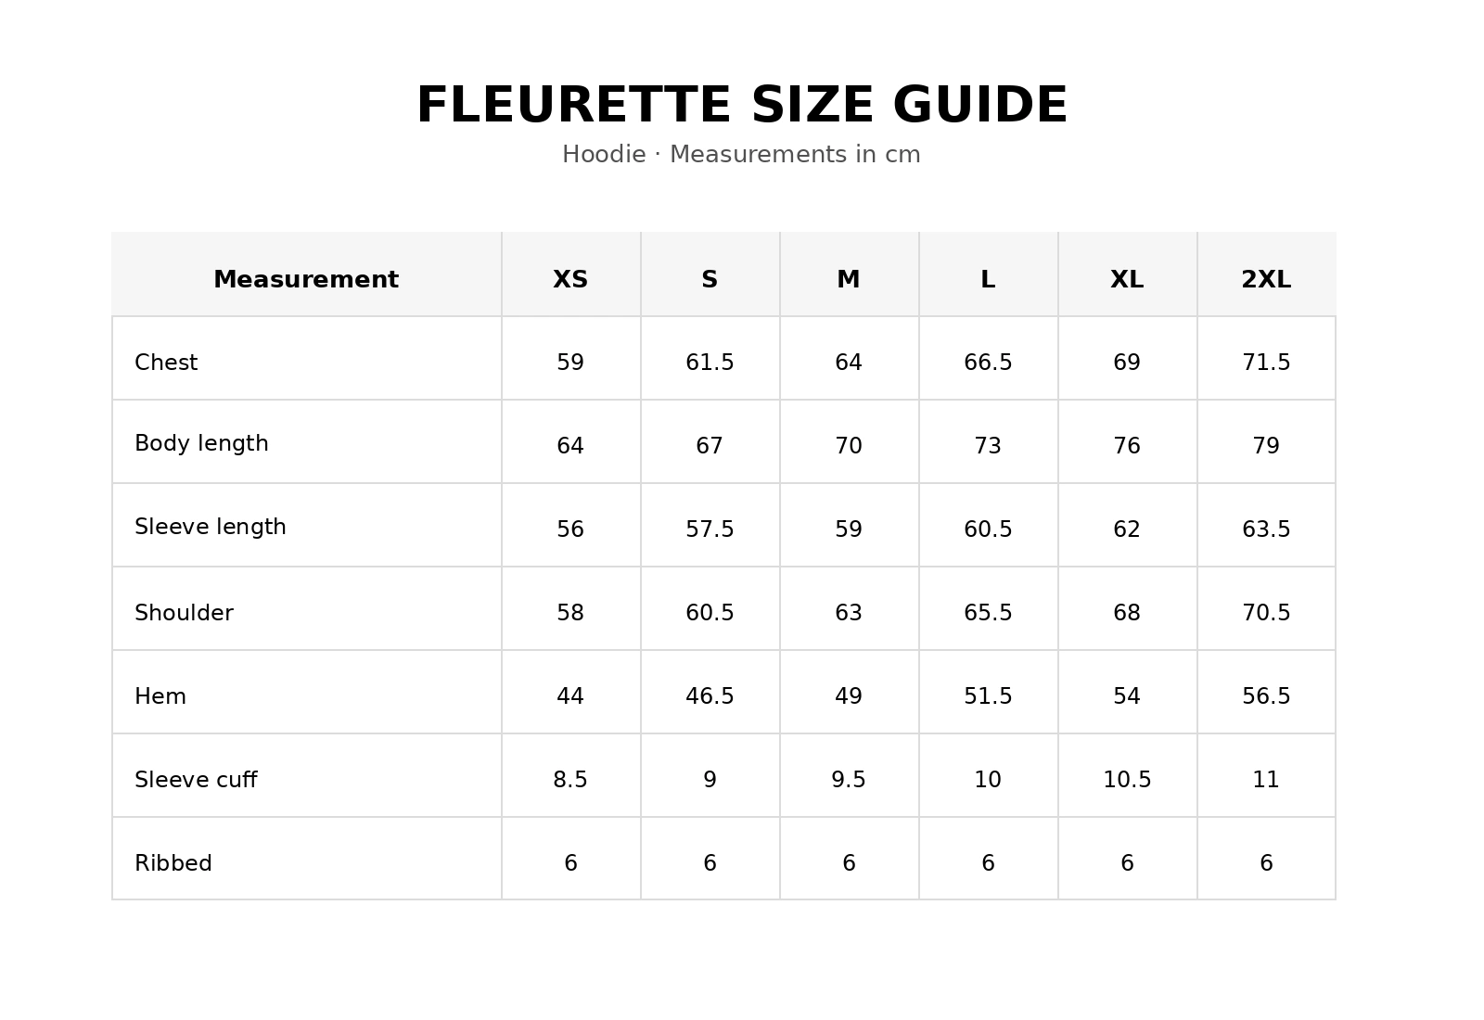1484x1020 pixels.
Task: Click the Fleurette Size Guide title
Action: (x=742, y=105)
